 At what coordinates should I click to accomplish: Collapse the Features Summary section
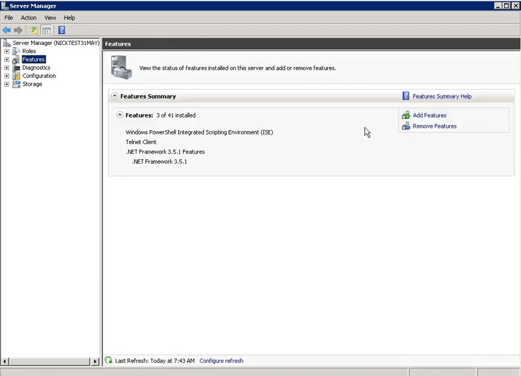(x=115, y=96)
